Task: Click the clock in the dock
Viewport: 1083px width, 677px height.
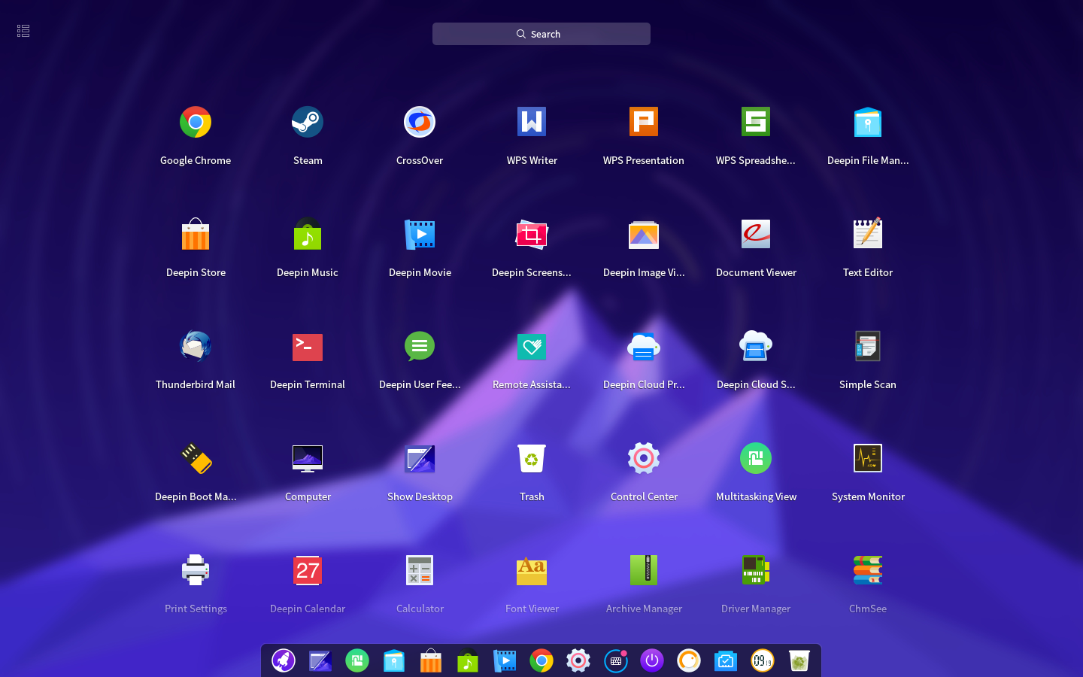Action: point(763,660)
